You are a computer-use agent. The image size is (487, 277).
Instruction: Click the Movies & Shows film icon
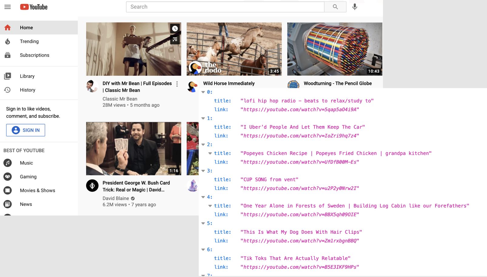coord(8,191)
